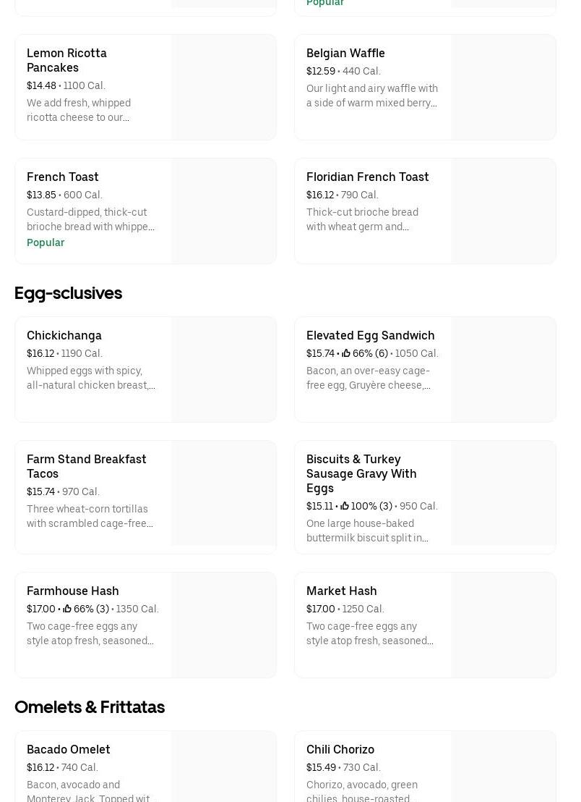
Task: Click the Farmhouse Hash description text
Action: [90, 633]
